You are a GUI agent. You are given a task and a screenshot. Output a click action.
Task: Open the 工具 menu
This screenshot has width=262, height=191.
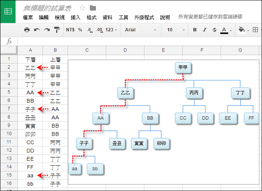[x=123, y=17]
